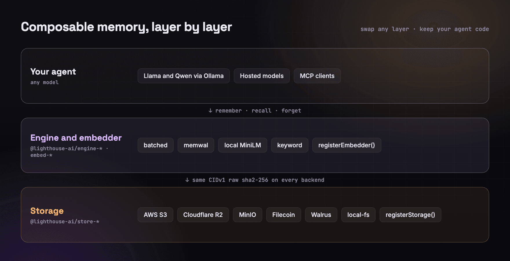Select the 'Llama and Qwen via Ollama' chip

tap(184, 76)
